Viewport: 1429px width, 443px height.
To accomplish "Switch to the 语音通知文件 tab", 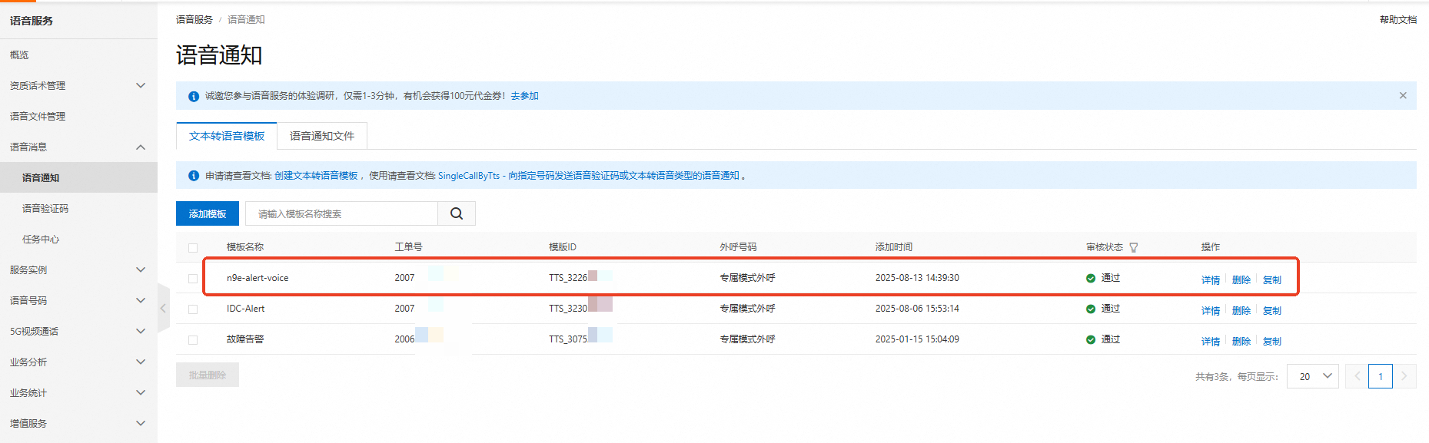I will tap(322, 136).
